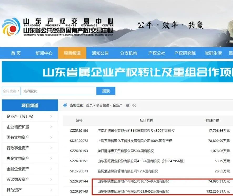Click the 编号 column header
Viewport: 233px width, 196px height.
[79, 121]
